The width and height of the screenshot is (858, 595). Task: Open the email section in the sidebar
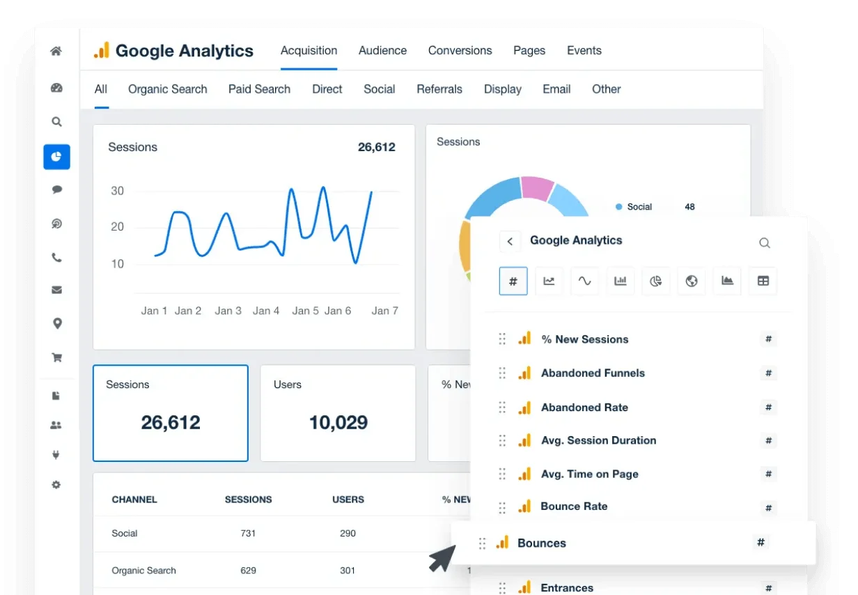tap(56, 291)
